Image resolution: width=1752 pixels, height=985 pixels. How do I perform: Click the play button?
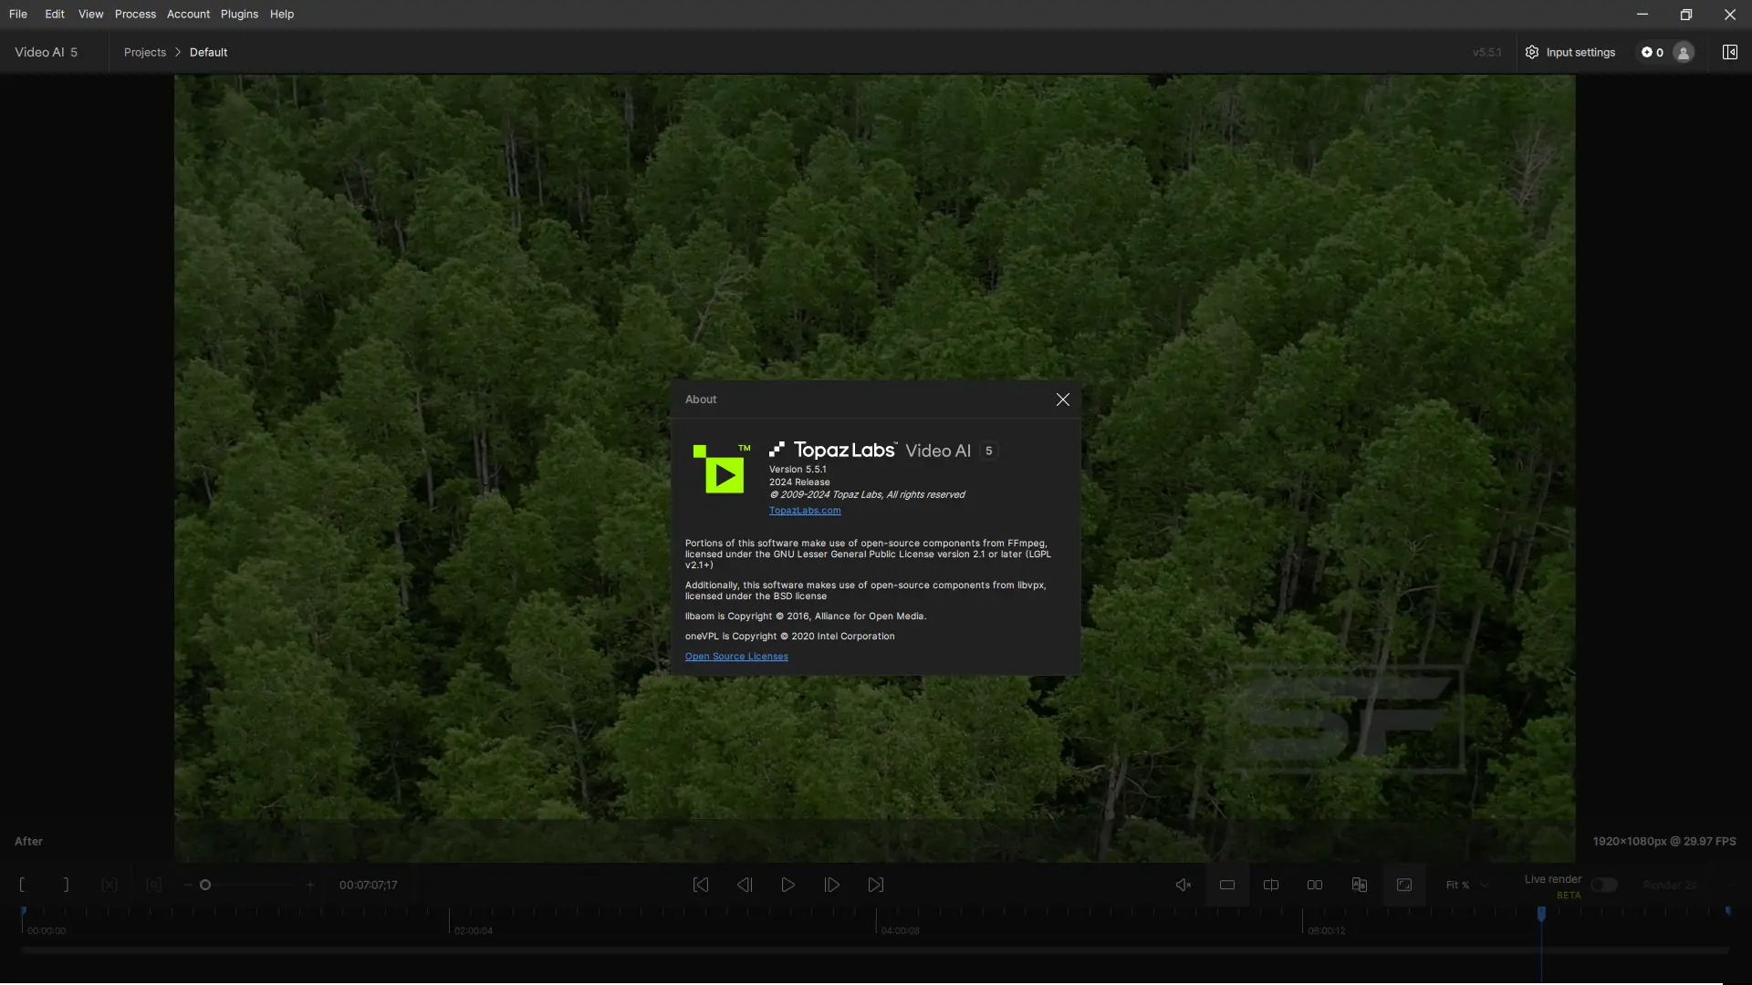(x=787, y=885)
